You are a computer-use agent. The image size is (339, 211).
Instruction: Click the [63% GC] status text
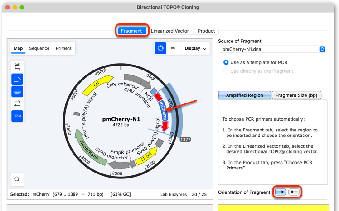point(121,194)
